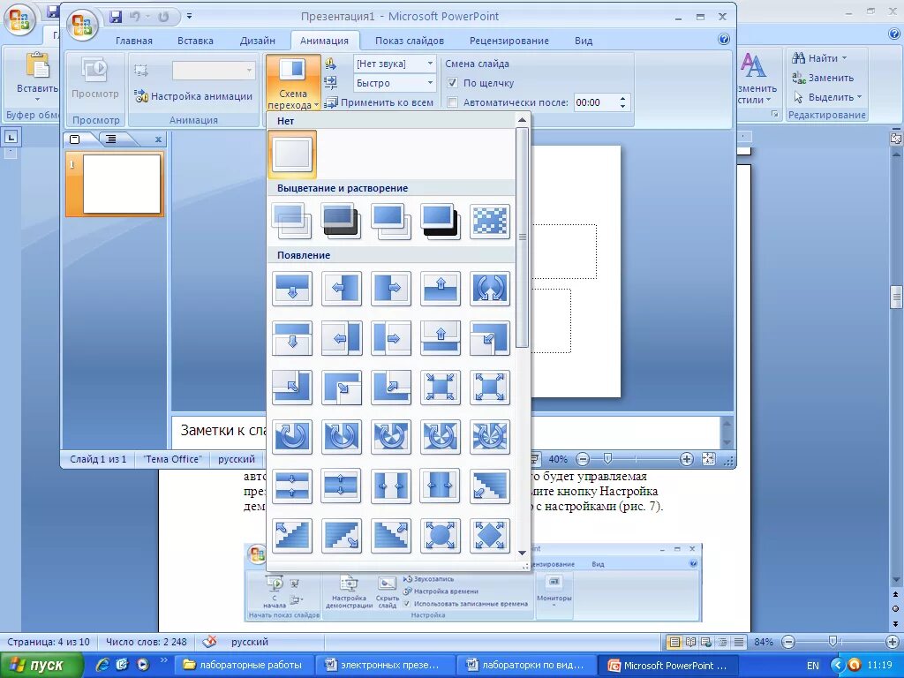Close the slides thumbnail pane
Image resolution: width=904 pixels, height=678 pixels.
[159, 139]
